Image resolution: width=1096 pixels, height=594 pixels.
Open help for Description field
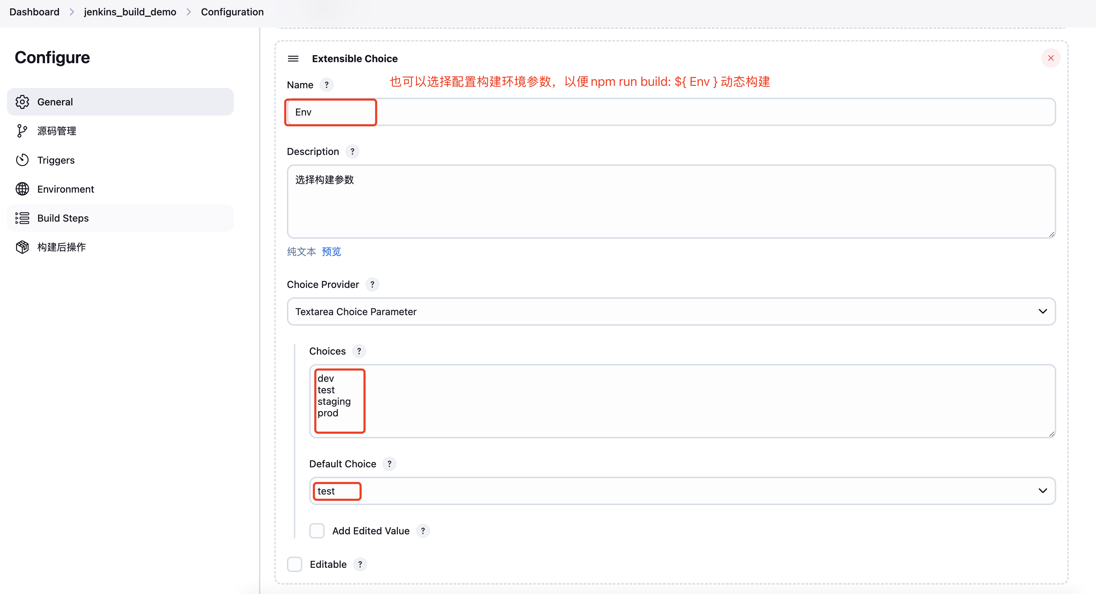(352, 151)
